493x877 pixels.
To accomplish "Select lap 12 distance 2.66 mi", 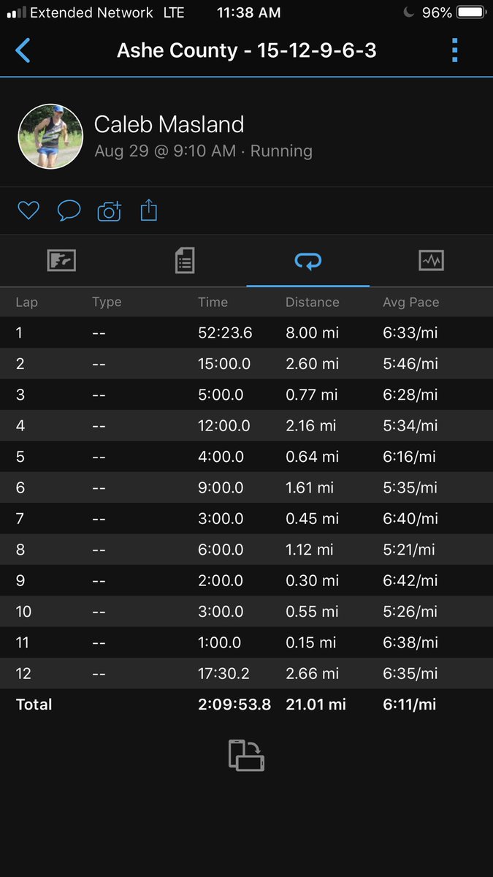I will pyautogui.click(x=312, y=674).
